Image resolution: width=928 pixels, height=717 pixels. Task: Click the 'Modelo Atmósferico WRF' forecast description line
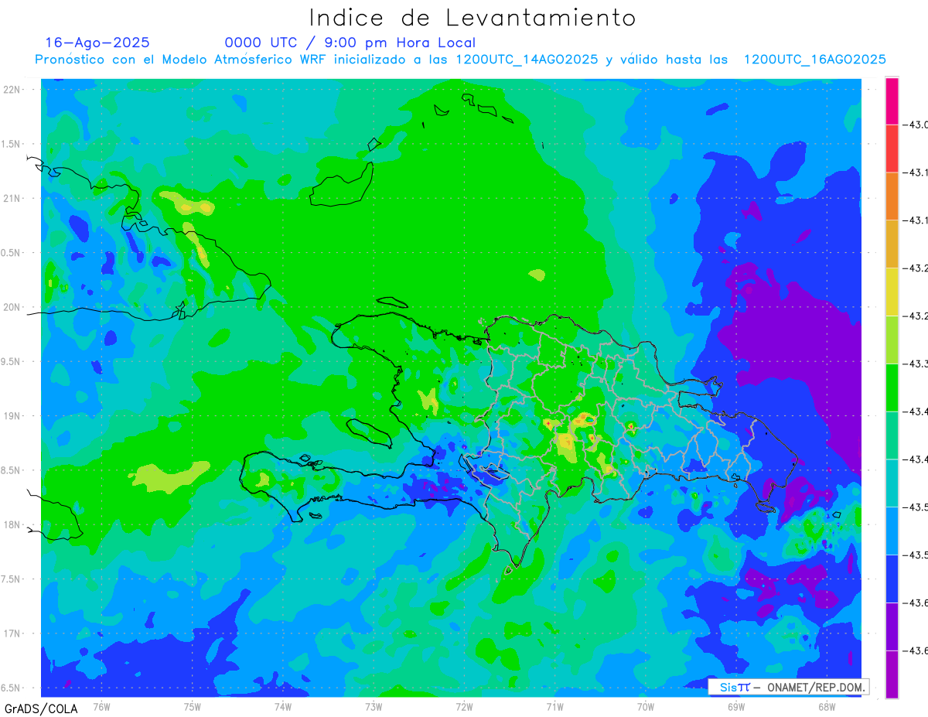[x=460, y=60]
